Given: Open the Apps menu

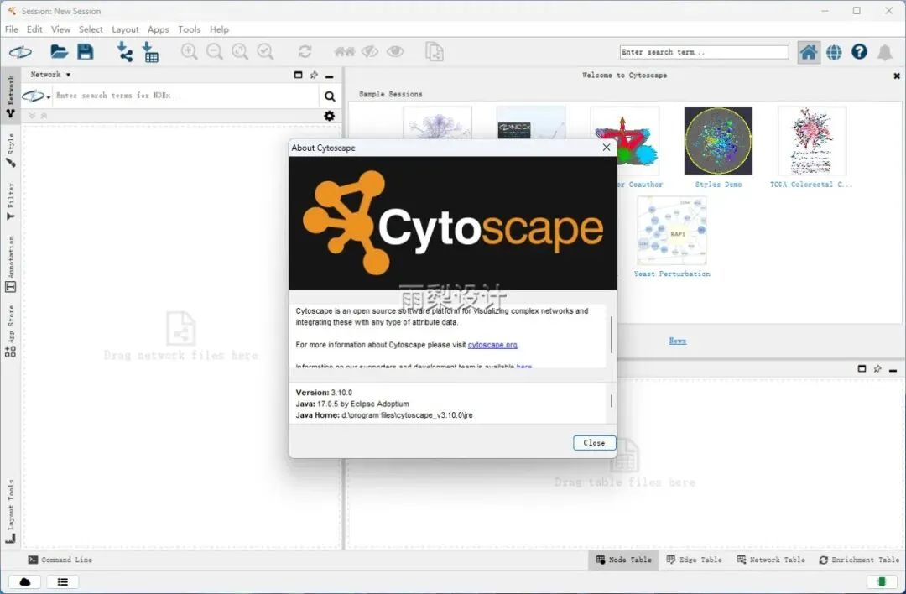Looking at the screenshot, I should tap(158, 29).
